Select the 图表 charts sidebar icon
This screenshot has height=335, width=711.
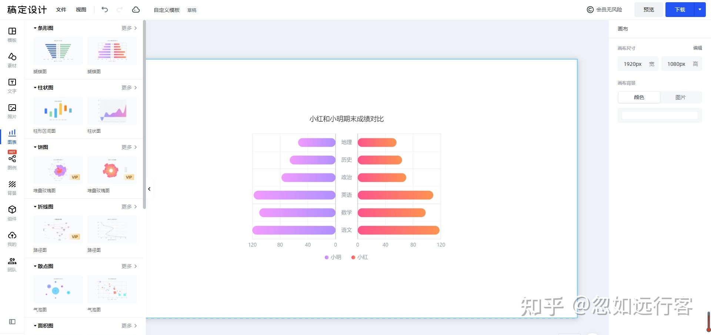pos(12,137)
